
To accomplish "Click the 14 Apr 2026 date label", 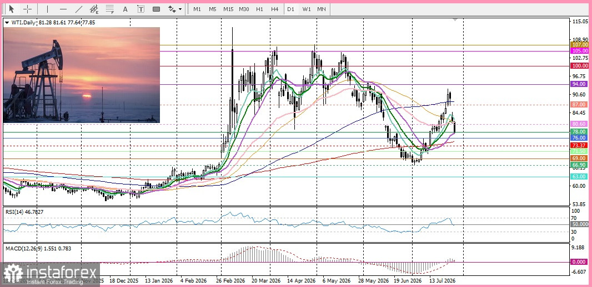I will [x=302, y=281].
